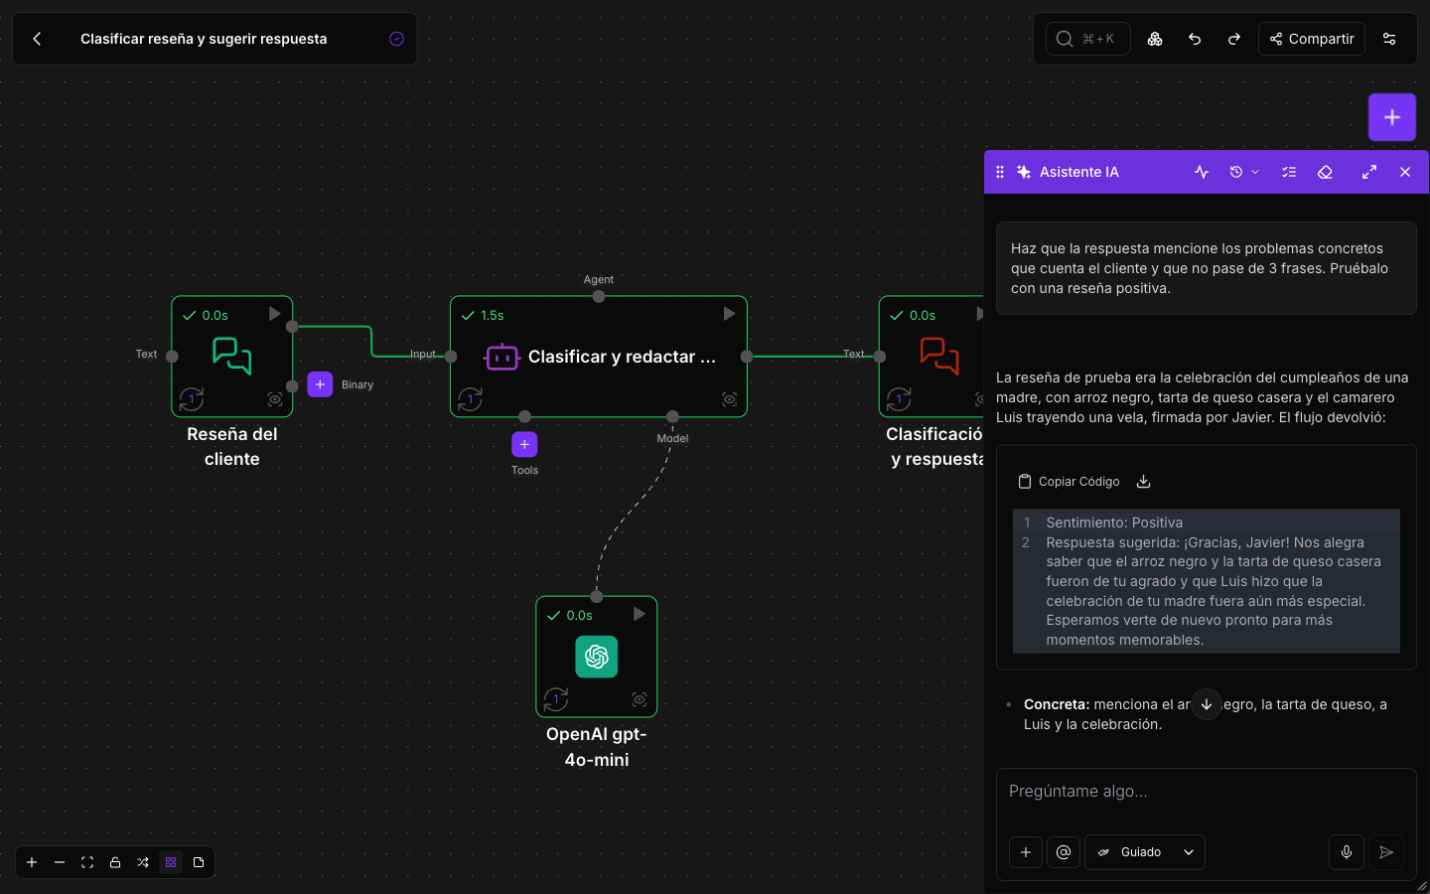Send the chat message
Screen dimensions: 1430x894
pyautogui.click(x=1386, y=852)
